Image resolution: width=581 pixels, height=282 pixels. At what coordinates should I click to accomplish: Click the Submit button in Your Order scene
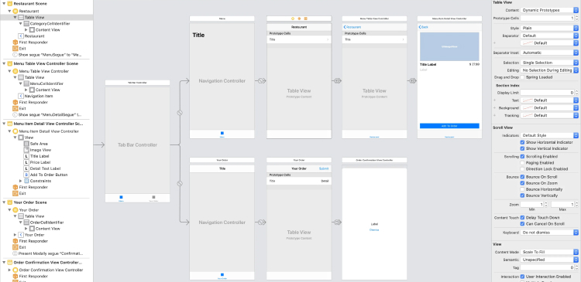click(324, 168)
